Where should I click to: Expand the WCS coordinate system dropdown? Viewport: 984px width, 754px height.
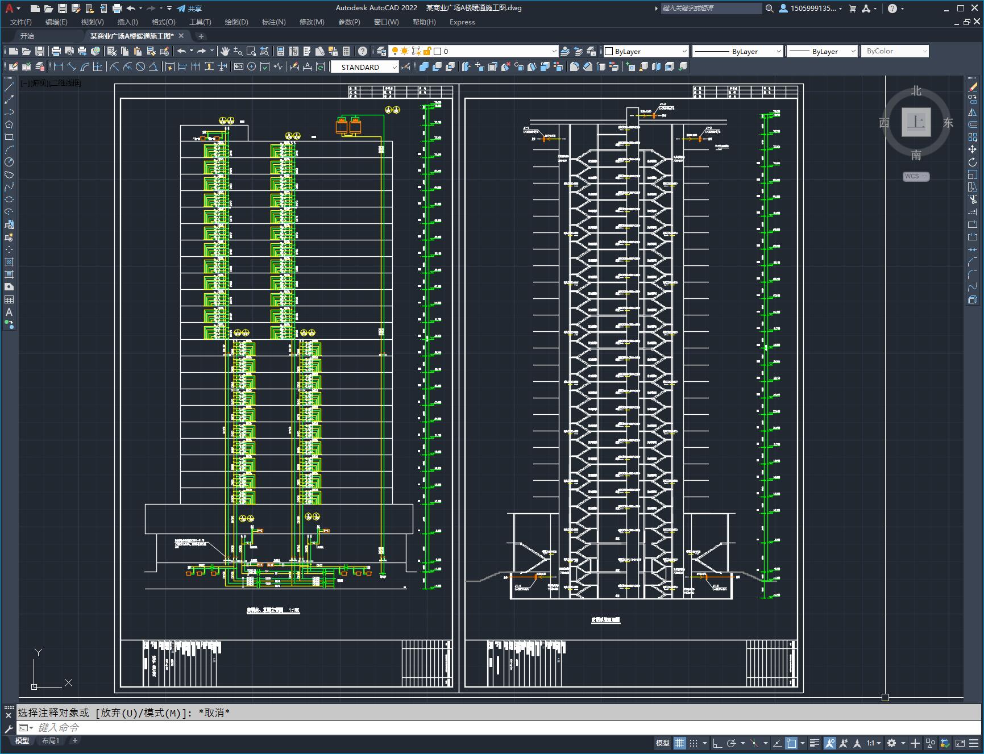(x=915, y=176)
